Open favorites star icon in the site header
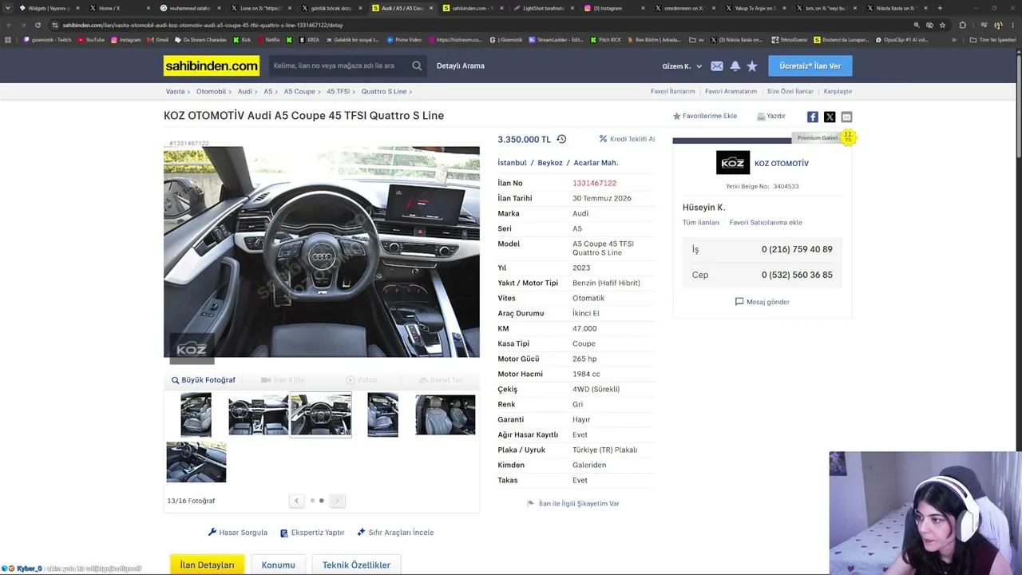 [x=751, y=66]
